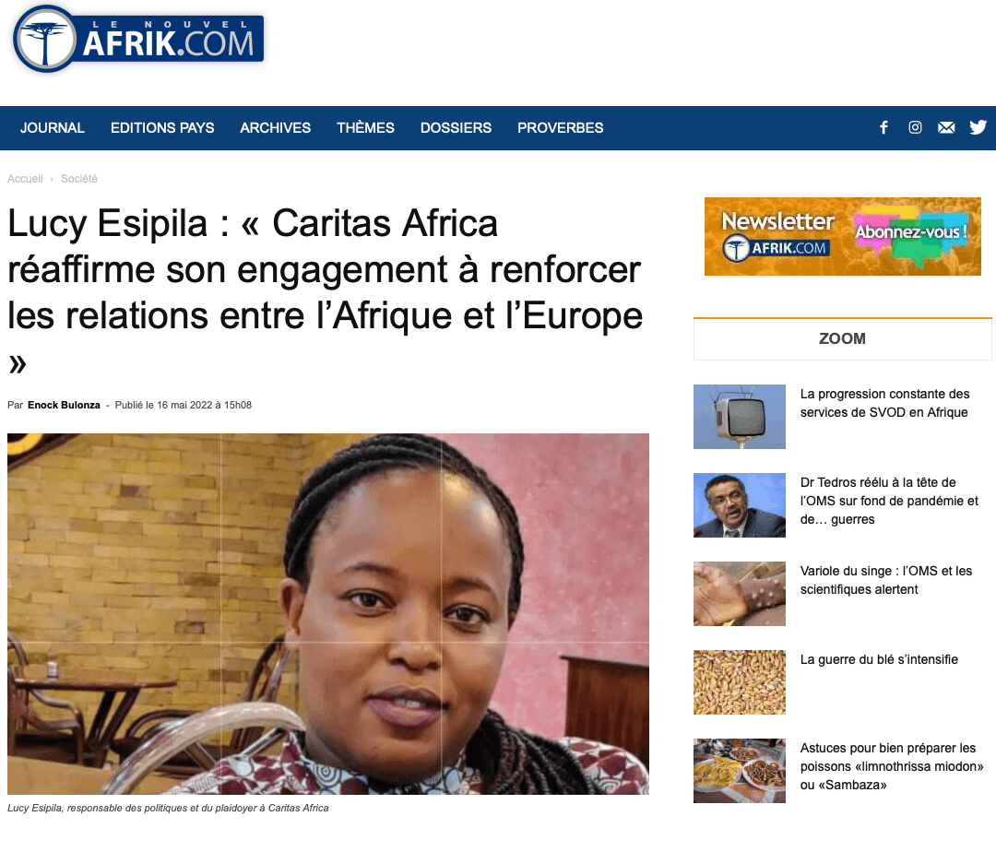Open the Instagram social icon
This screenshot has height=852, width=996.
click(x=915, y=127)
